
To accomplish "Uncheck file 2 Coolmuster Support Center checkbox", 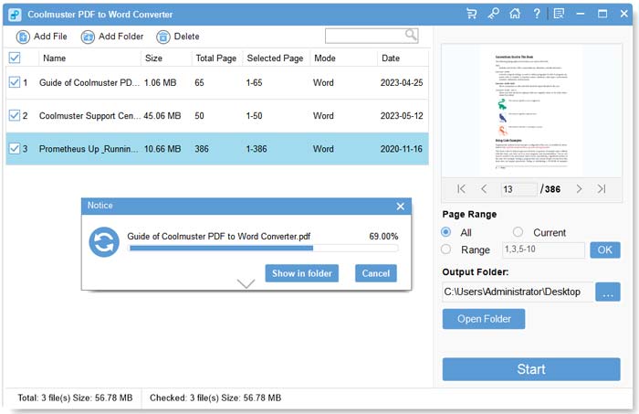I will point(15,115).
